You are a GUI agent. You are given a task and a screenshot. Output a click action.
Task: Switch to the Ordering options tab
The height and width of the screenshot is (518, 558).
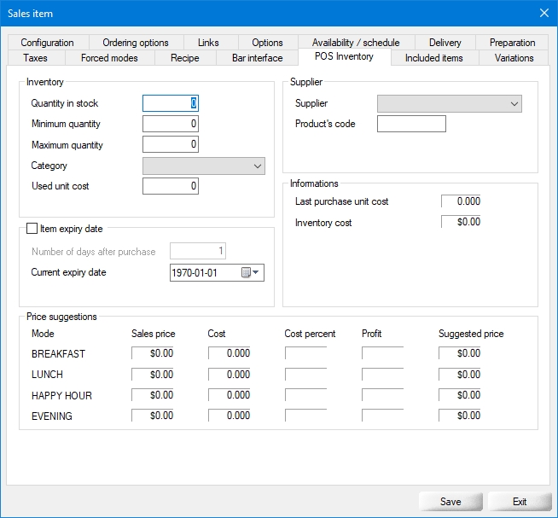(x=136, y=43)
